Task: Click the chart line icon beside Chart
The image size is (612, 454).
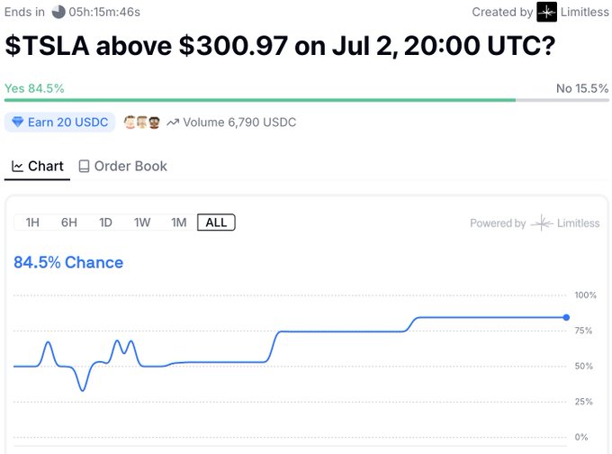Action: click(x=18, y=166)
